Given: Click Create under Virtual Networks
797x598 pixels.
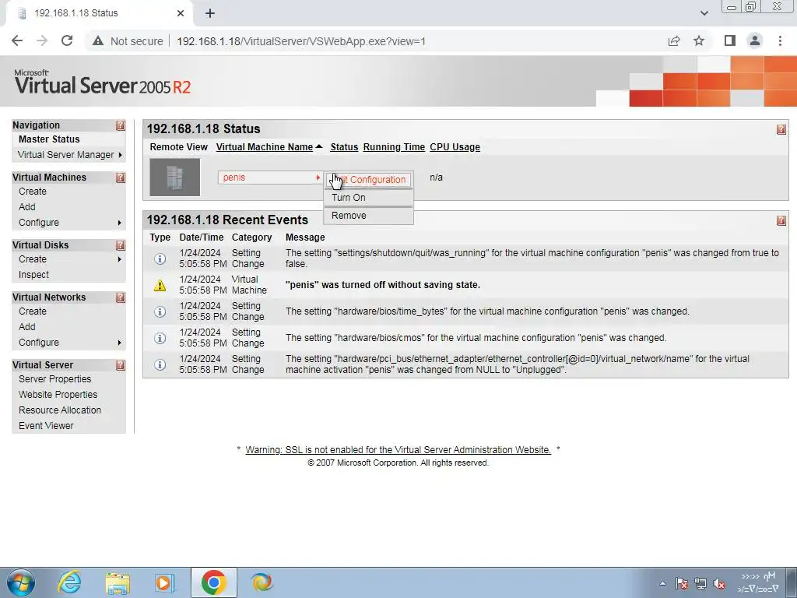Looking at the screenshot, I should tap(33, 311).
